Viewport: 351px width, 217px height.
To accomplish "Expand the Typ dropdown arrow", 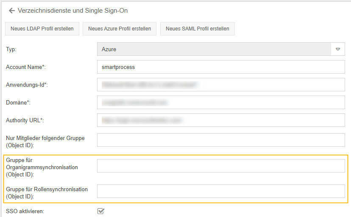I will tap(338, 49).
